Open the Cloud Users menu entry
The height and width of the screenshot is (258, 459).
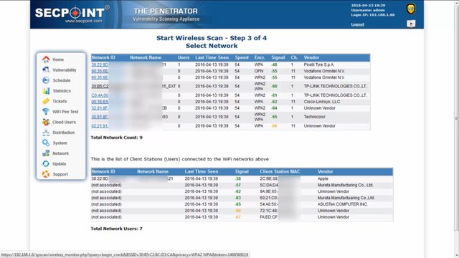pos(64,122)
